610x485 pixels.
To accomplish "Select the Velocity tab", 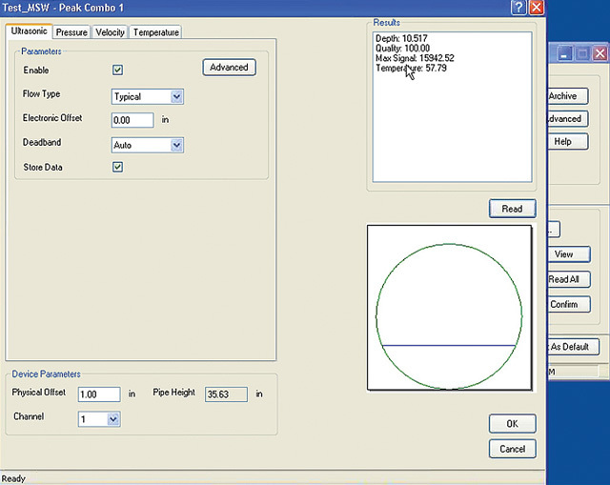I will click(110, 32).
